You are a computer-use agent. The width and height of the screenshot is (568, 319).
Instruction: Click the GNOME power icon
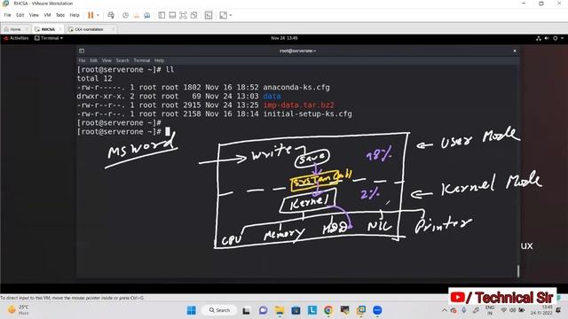click(555, 38)
